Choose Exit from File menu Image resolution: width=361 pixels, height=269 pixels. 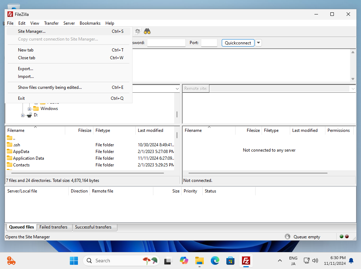(69, 98)
